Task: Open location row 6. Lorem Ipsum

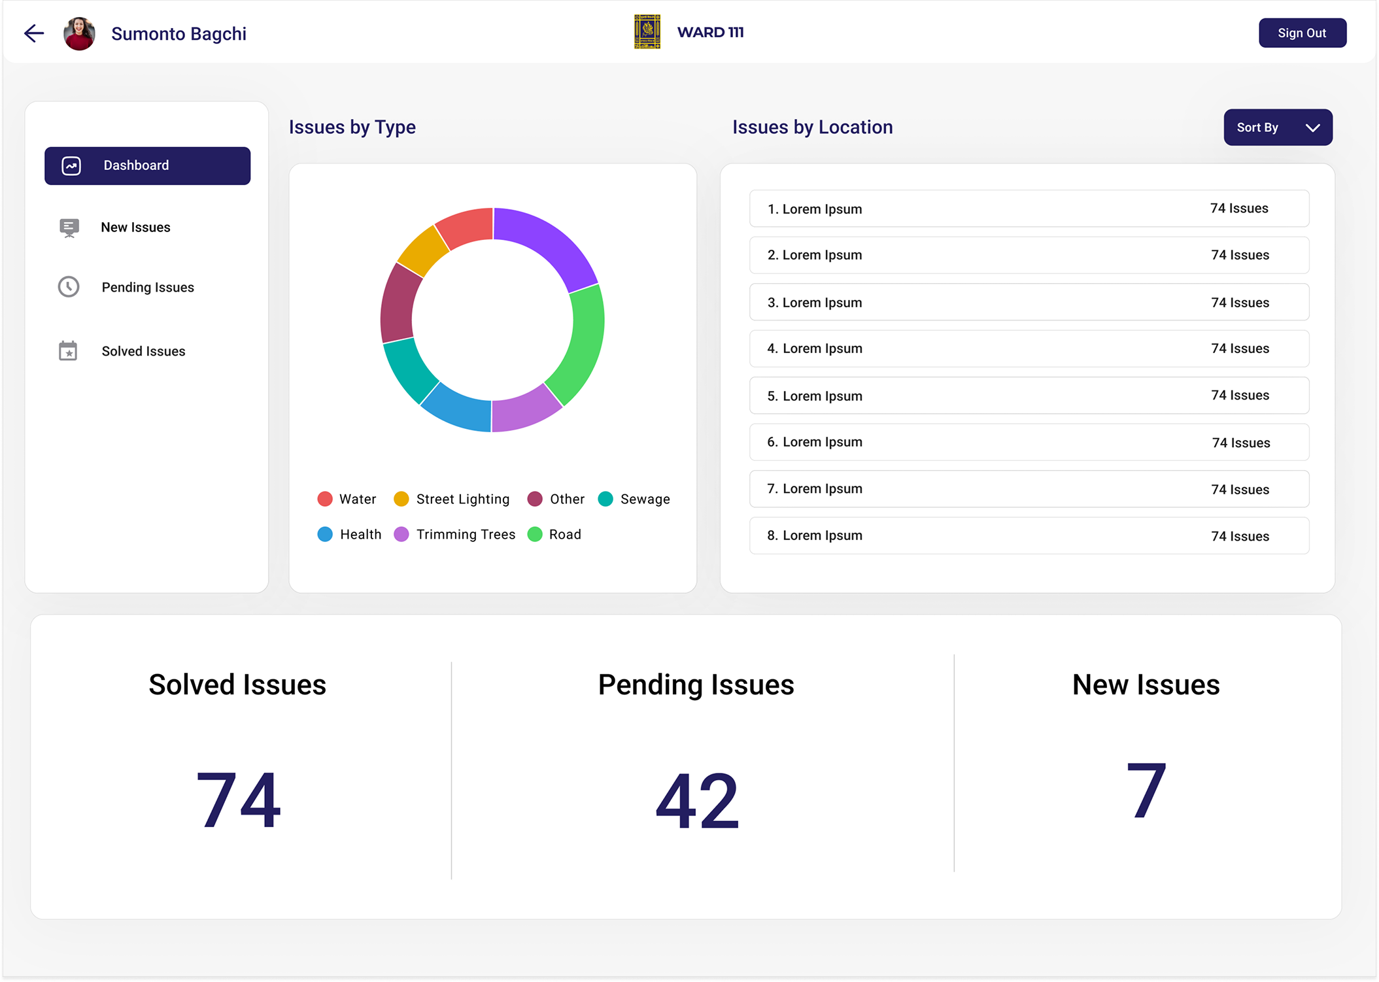Action: [x=1029, y=442]
